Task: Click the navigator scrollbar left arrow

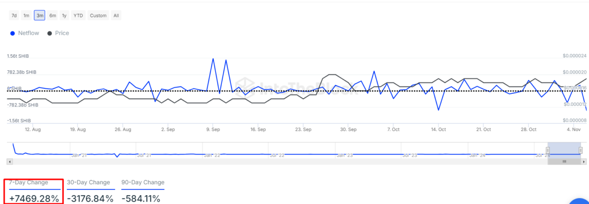Action: pyautogui.click(x=9, y=162)
